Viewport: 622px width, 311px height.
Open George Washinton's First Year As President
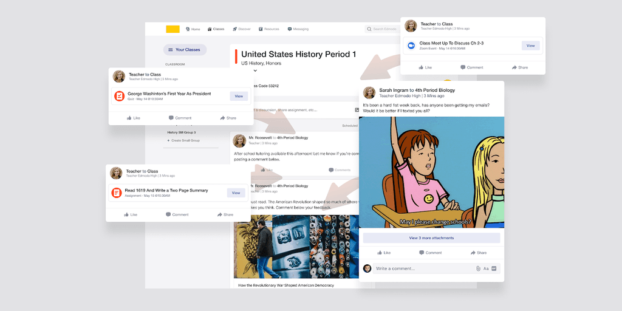coord(169,94)
